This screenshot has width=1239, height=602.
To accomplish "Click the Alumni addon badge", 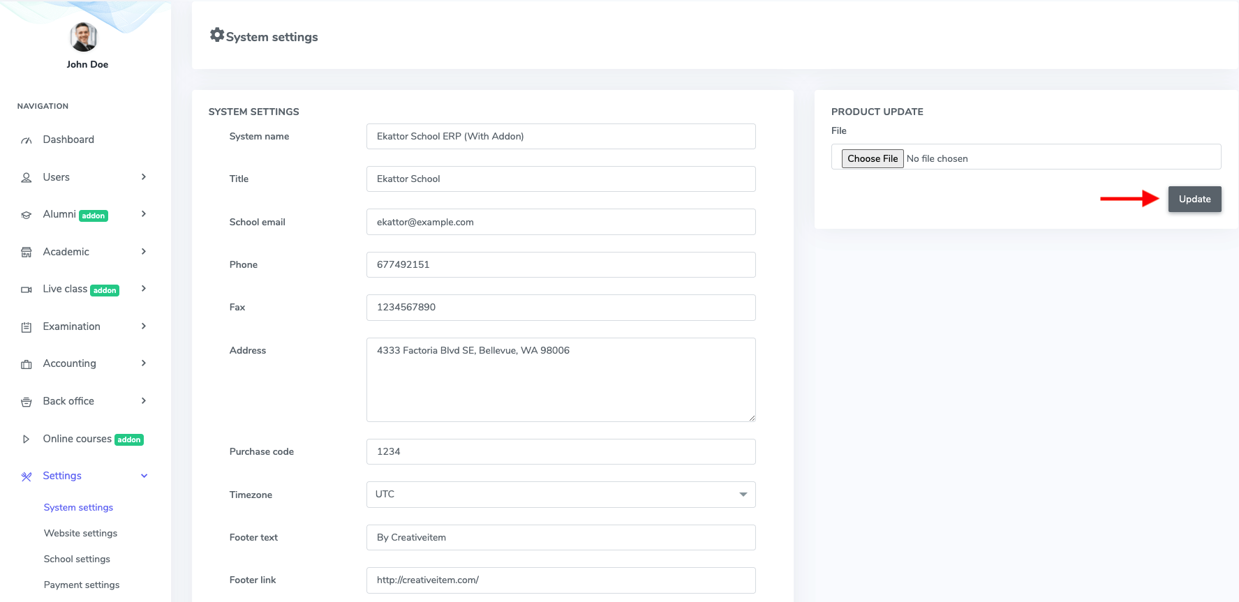I will tap(94, 216).
